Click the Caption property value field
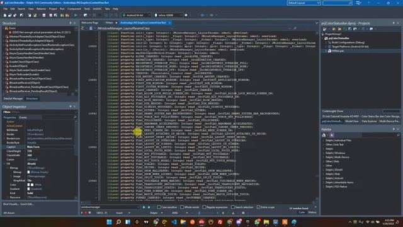The width and height of the screenshot is (403, 227). [50, 147]
